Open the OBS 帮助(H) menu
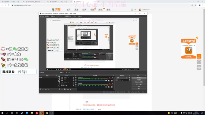205x115 pixels. click(80, 16)
